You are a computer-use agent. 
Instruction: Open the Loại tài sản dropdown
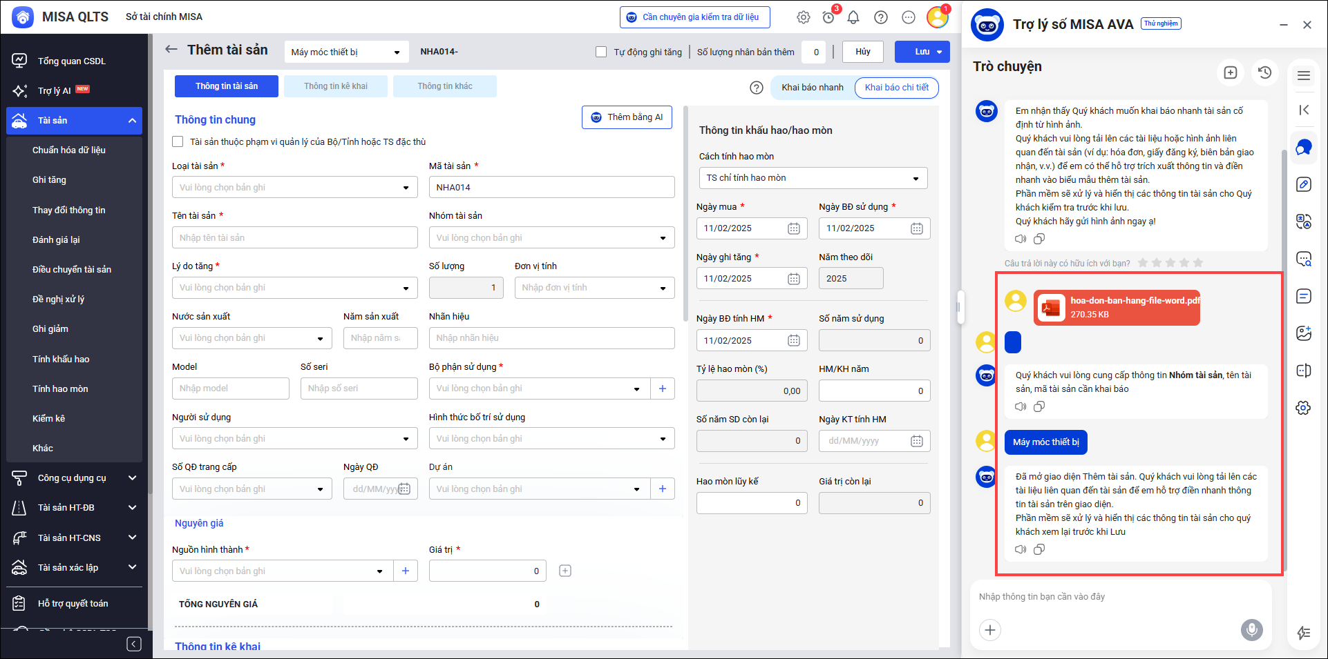pyautogui.click(x=294, y=188)
